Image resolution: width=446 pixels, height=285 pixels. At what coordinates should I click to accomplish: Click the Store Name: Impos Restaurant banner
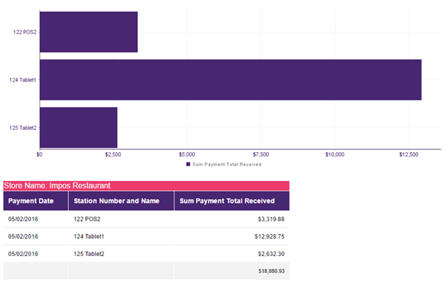146,186
